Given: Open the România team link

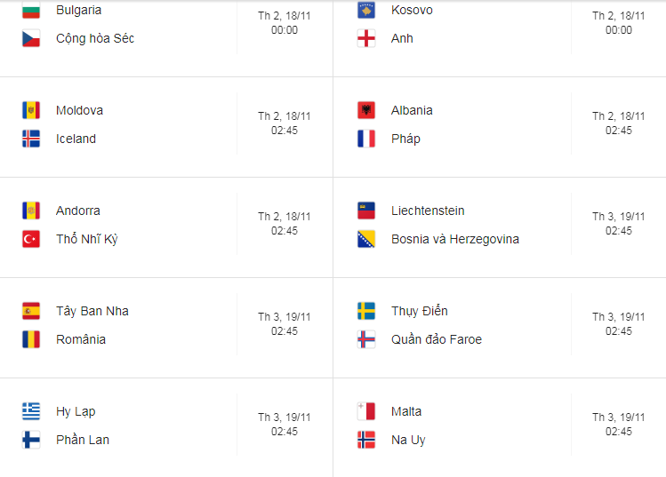Looking at the screenshot, I should pyautogui.click(x=81, y=339).
